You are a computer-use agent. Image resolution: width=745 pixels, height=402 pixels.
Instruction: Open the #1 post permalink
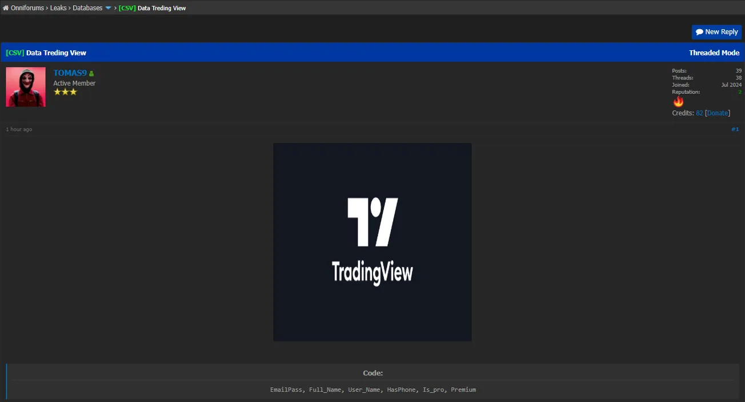[735, 129]
